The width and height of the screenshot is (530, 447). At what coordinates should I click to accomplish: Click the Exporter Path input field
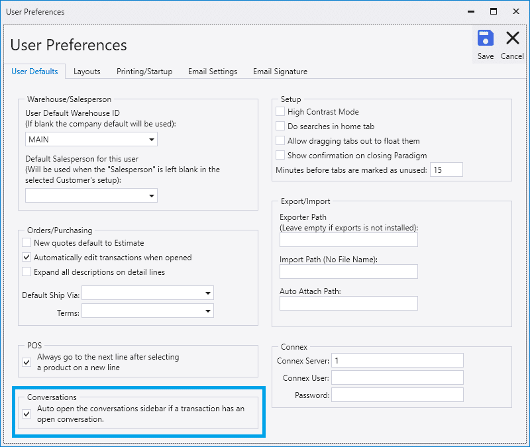pos(348,240)
